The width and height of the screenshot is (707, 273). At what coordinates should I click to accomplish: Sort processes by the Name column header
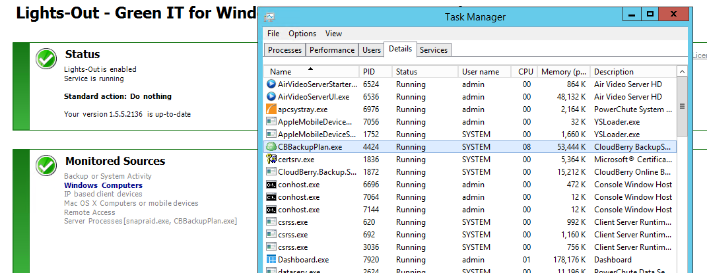pyautogui.click(x=311, y=72)
